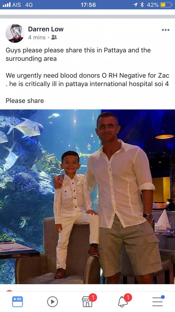175x312 pixels.
Task: Open the Marketplace tab icon
Action: (87, 301)
